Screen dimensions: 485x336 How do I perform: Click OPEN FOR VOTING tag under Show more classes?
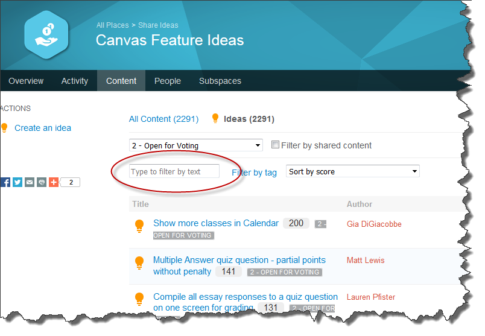183,235
